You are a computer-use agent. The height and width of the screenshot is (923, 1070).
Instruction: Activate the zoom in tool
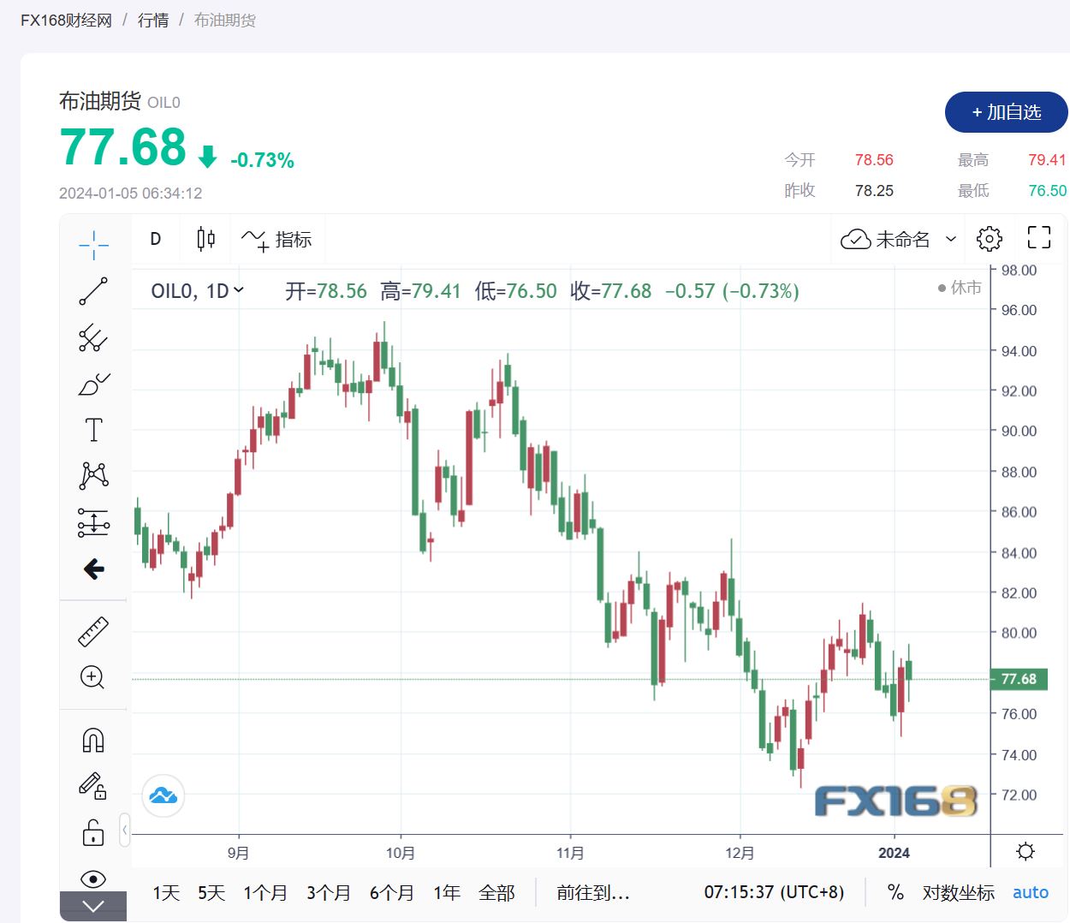click(92, 677)
